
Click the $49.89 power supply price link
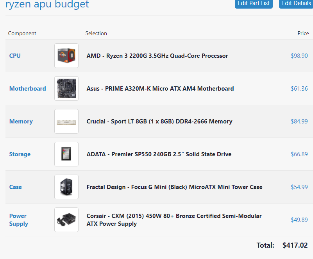point(299,220)
